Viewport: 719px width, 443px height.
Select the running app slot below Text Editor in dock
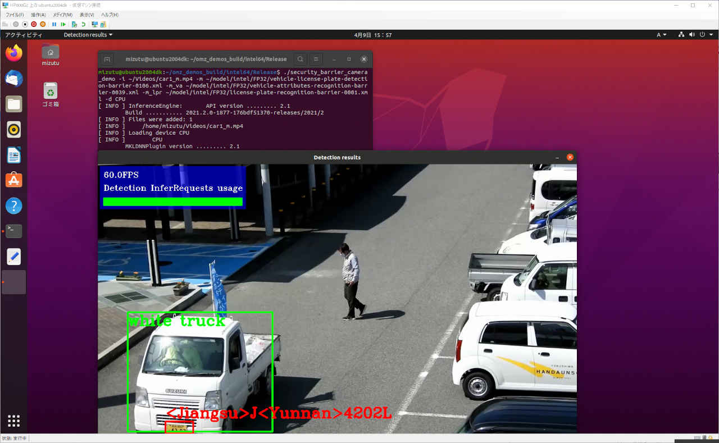click(14, 282)
